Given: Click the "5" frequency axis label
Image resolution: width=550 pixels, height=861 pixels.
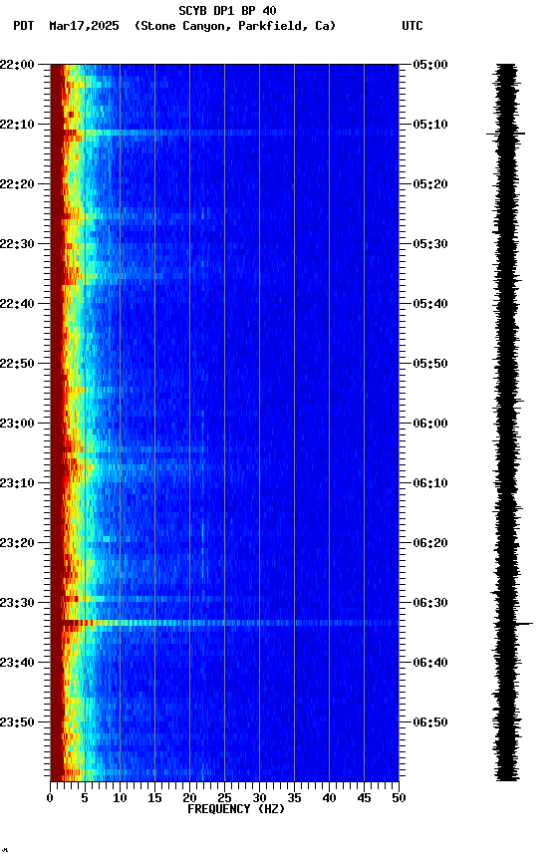Looking at the screenshot, I should pyautogui.click(x=85, y=798).
